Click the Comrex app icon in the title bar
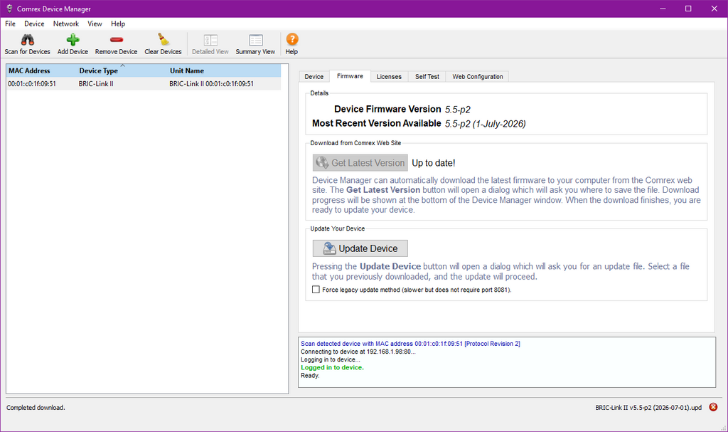 [9, 9]
